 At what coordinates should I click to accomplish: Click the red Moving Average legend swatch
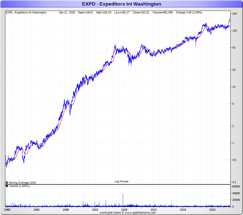(7, 183)
